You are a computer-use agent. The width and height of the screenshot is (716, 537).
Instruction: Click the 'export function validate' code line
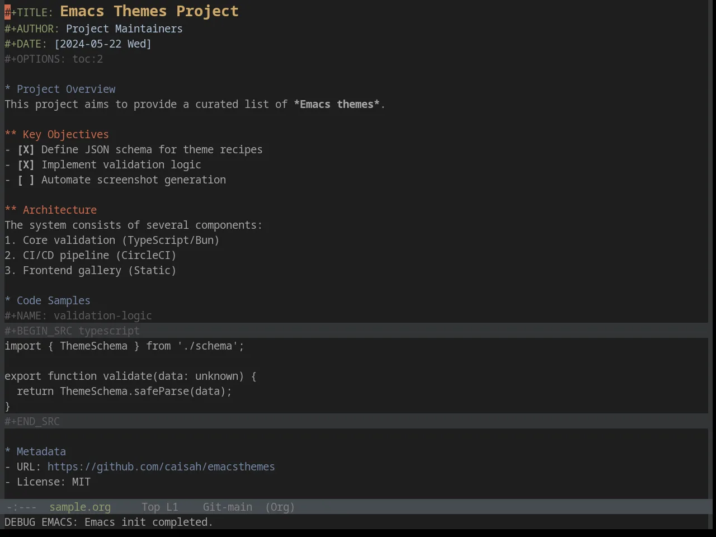tap(130, 376)
